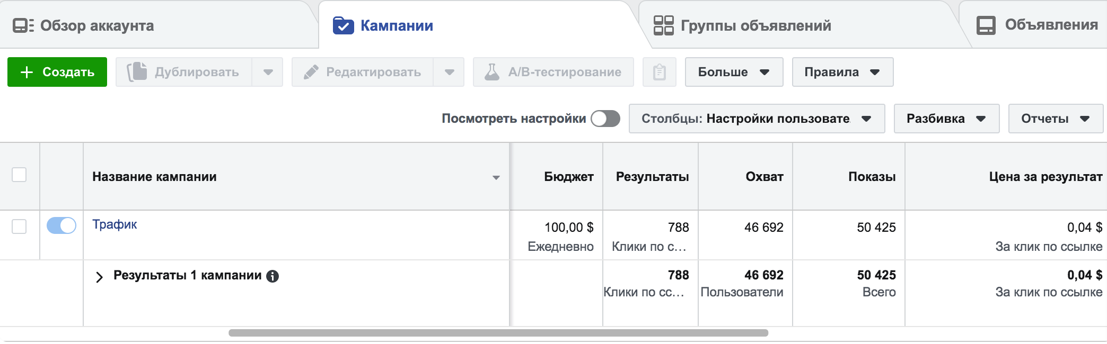Click the clipboard paste icon button
The height and width of the screenshot is (344, 1107).
point(659,72)
